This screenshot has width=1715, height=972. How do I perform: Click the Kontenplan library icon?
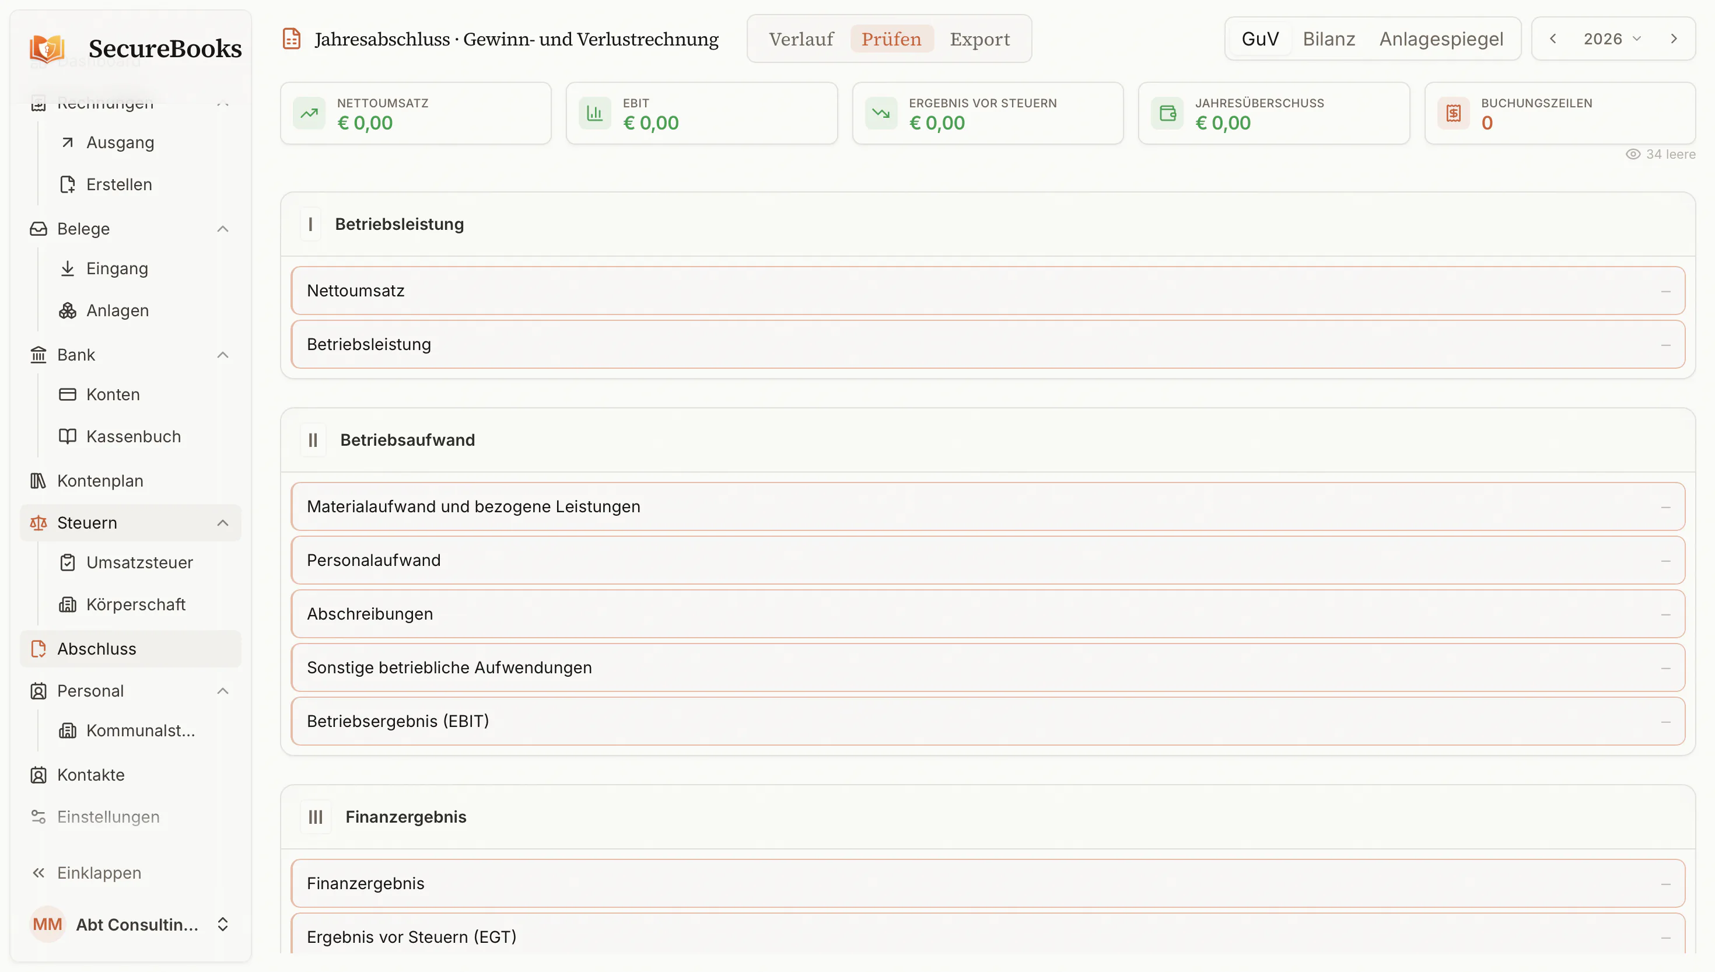pyautogui.click(x=38, y=481)
